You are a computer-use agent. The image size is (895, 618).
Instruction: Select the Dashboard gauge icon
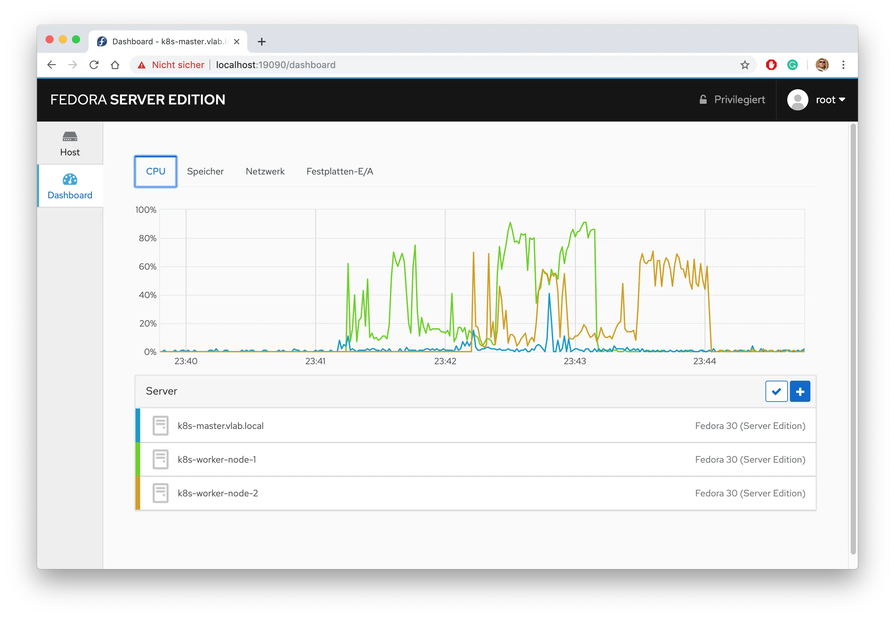pos(70,179)
